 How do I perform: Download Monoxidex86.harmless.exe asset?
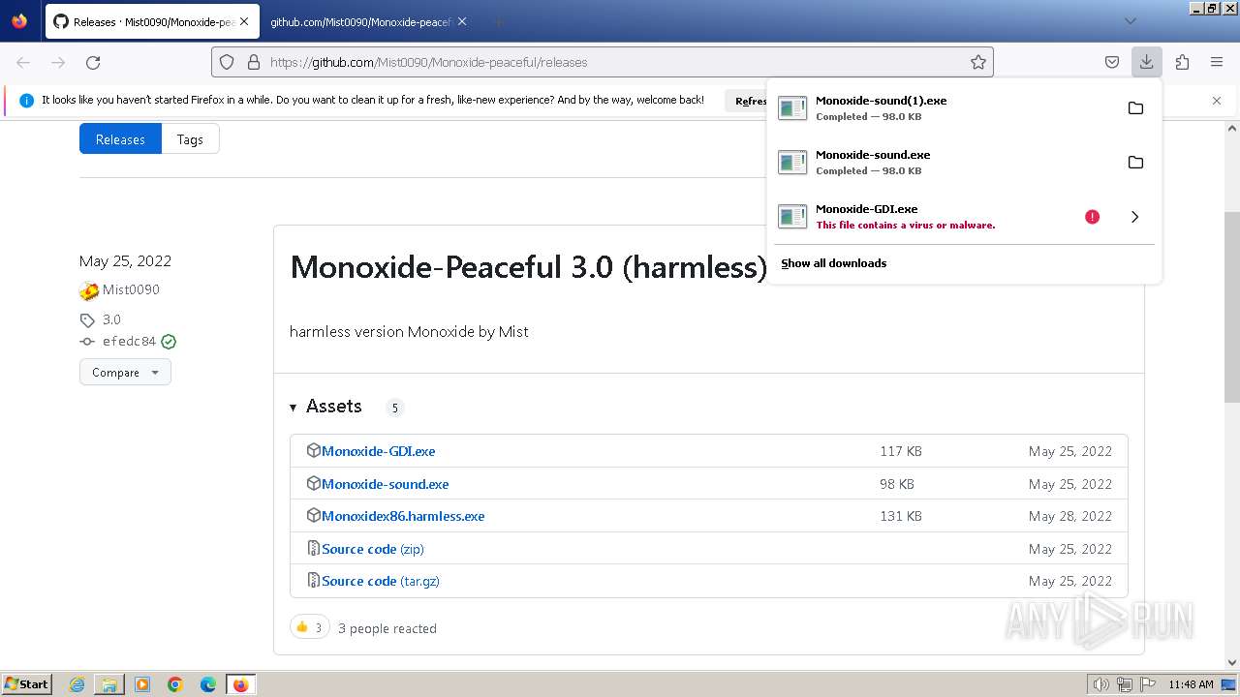click(x=403, y=516)
